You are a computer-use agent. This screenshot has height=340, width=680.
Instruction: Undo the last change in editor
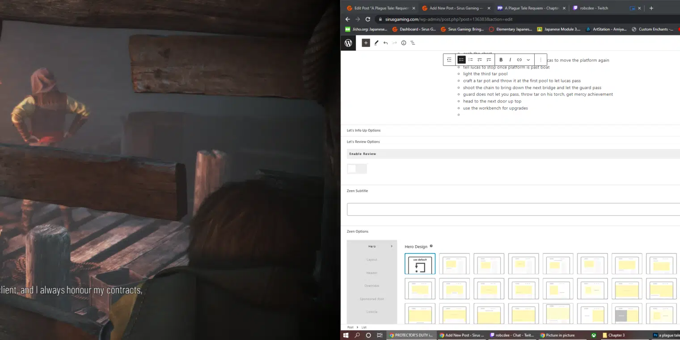click(385, 43)
